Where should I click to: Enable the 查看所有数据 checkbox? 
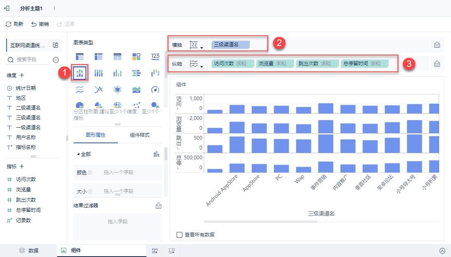click(x=179, y=235)
